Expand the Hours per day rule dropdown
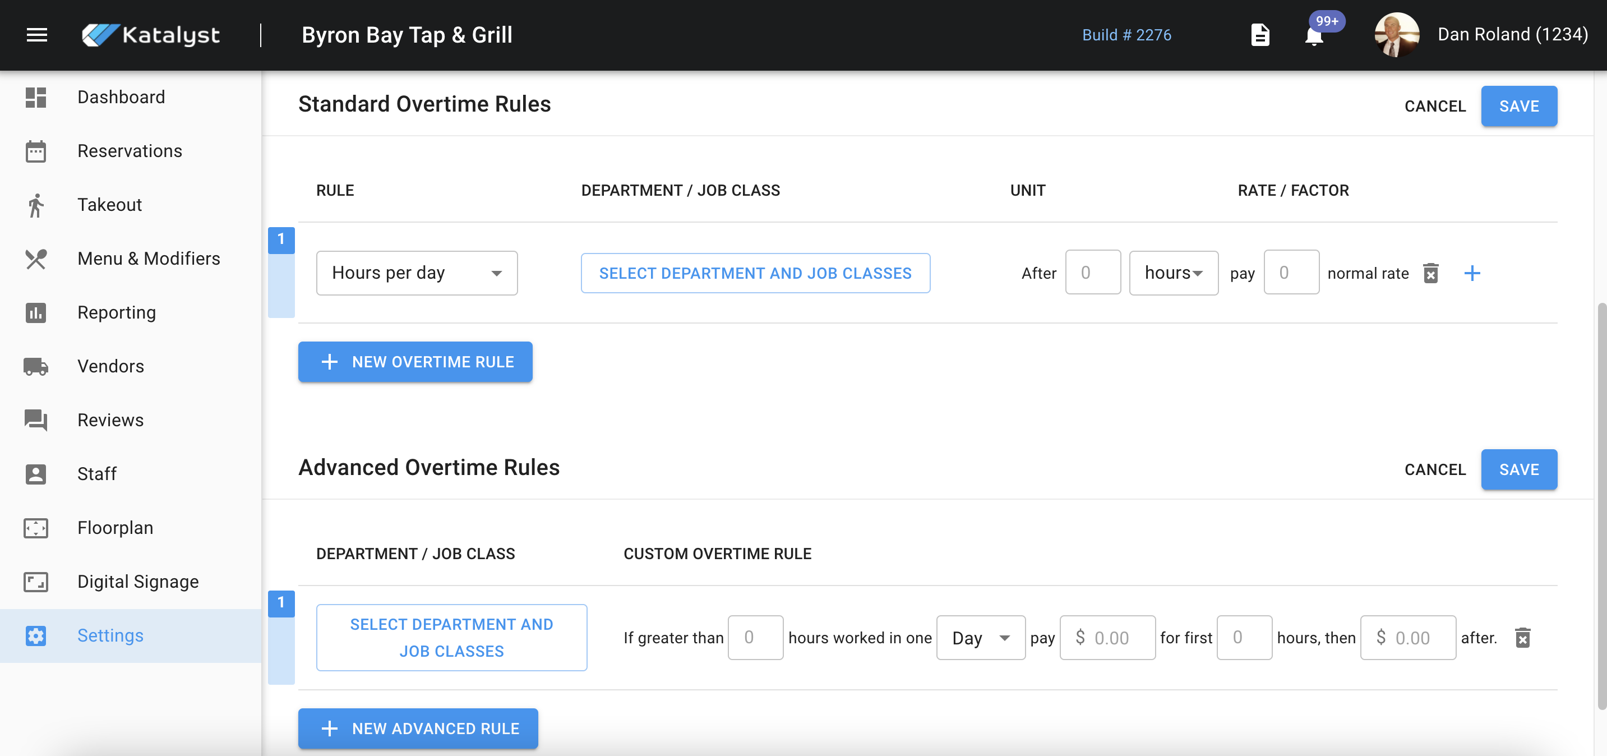The width and height of the screenshot is (1607, 756). (x=416, y=273)
